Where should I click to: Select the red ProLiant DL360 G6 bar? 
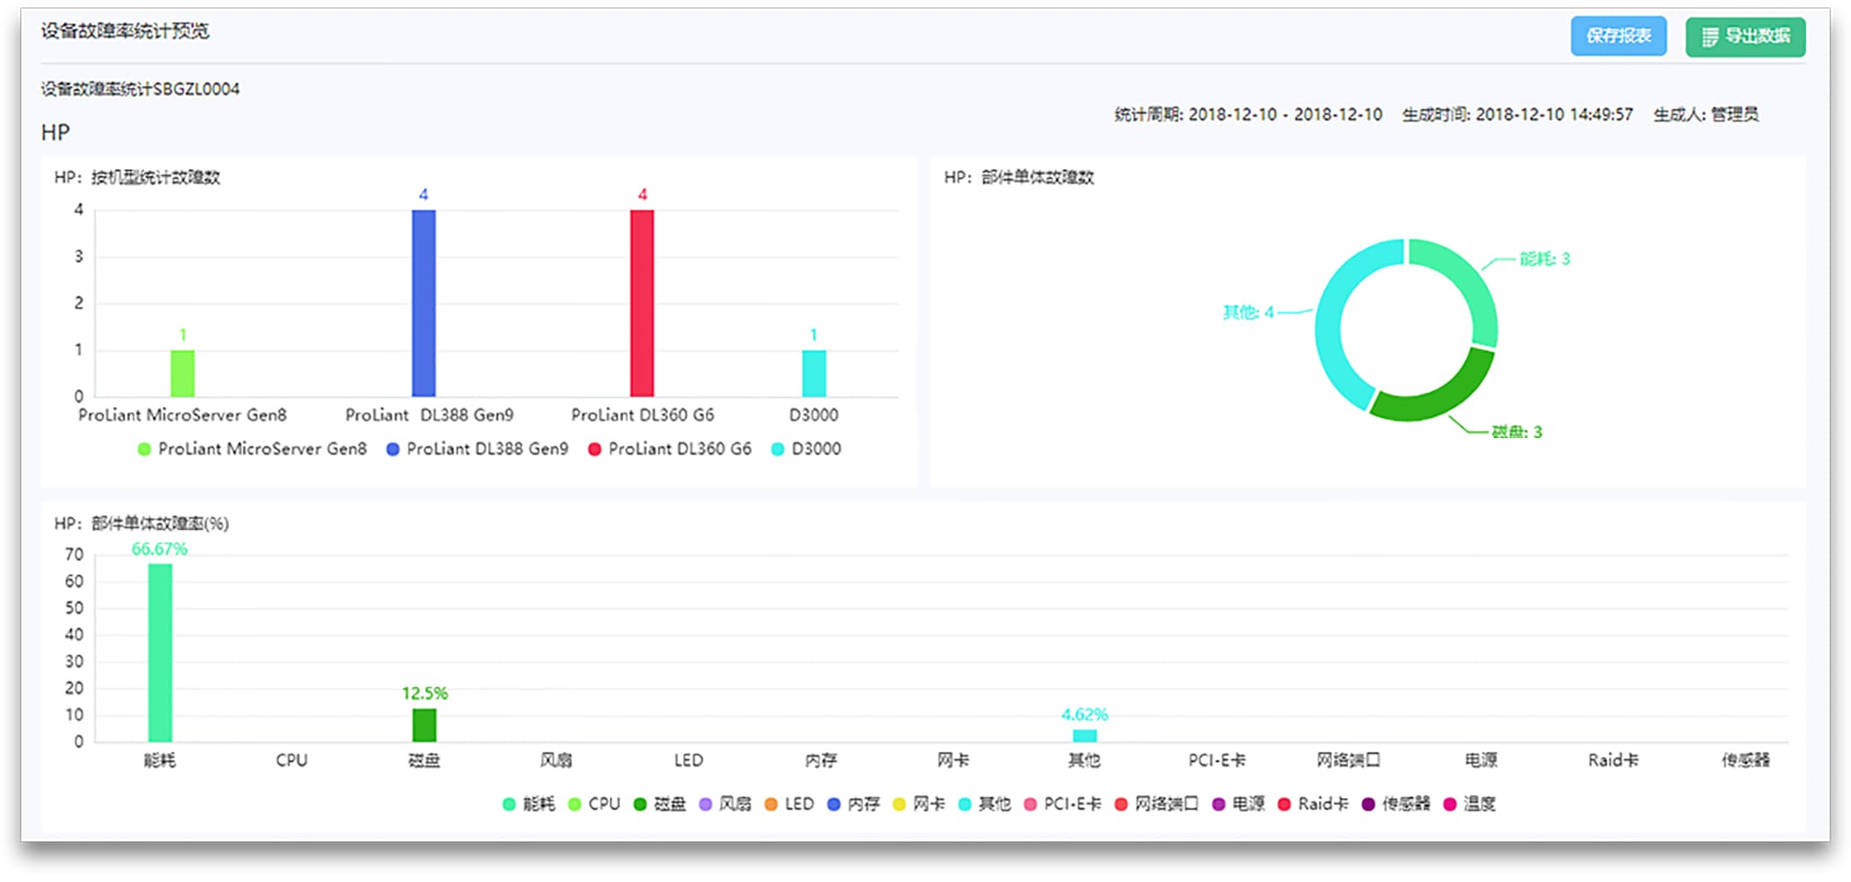[x=642, y=303]
